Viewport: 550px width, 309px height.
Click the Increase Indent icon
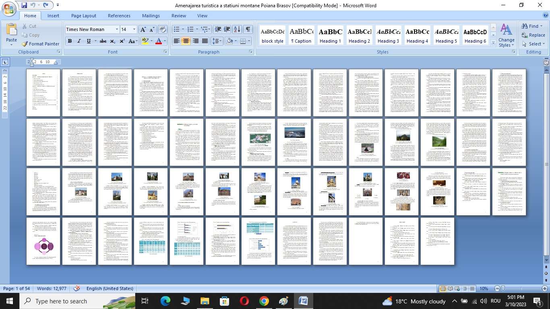tap(227, 29)
